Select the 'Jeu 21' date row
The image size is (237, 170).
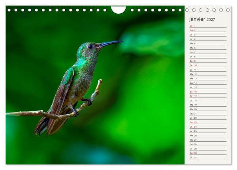(x=208, y=114)
